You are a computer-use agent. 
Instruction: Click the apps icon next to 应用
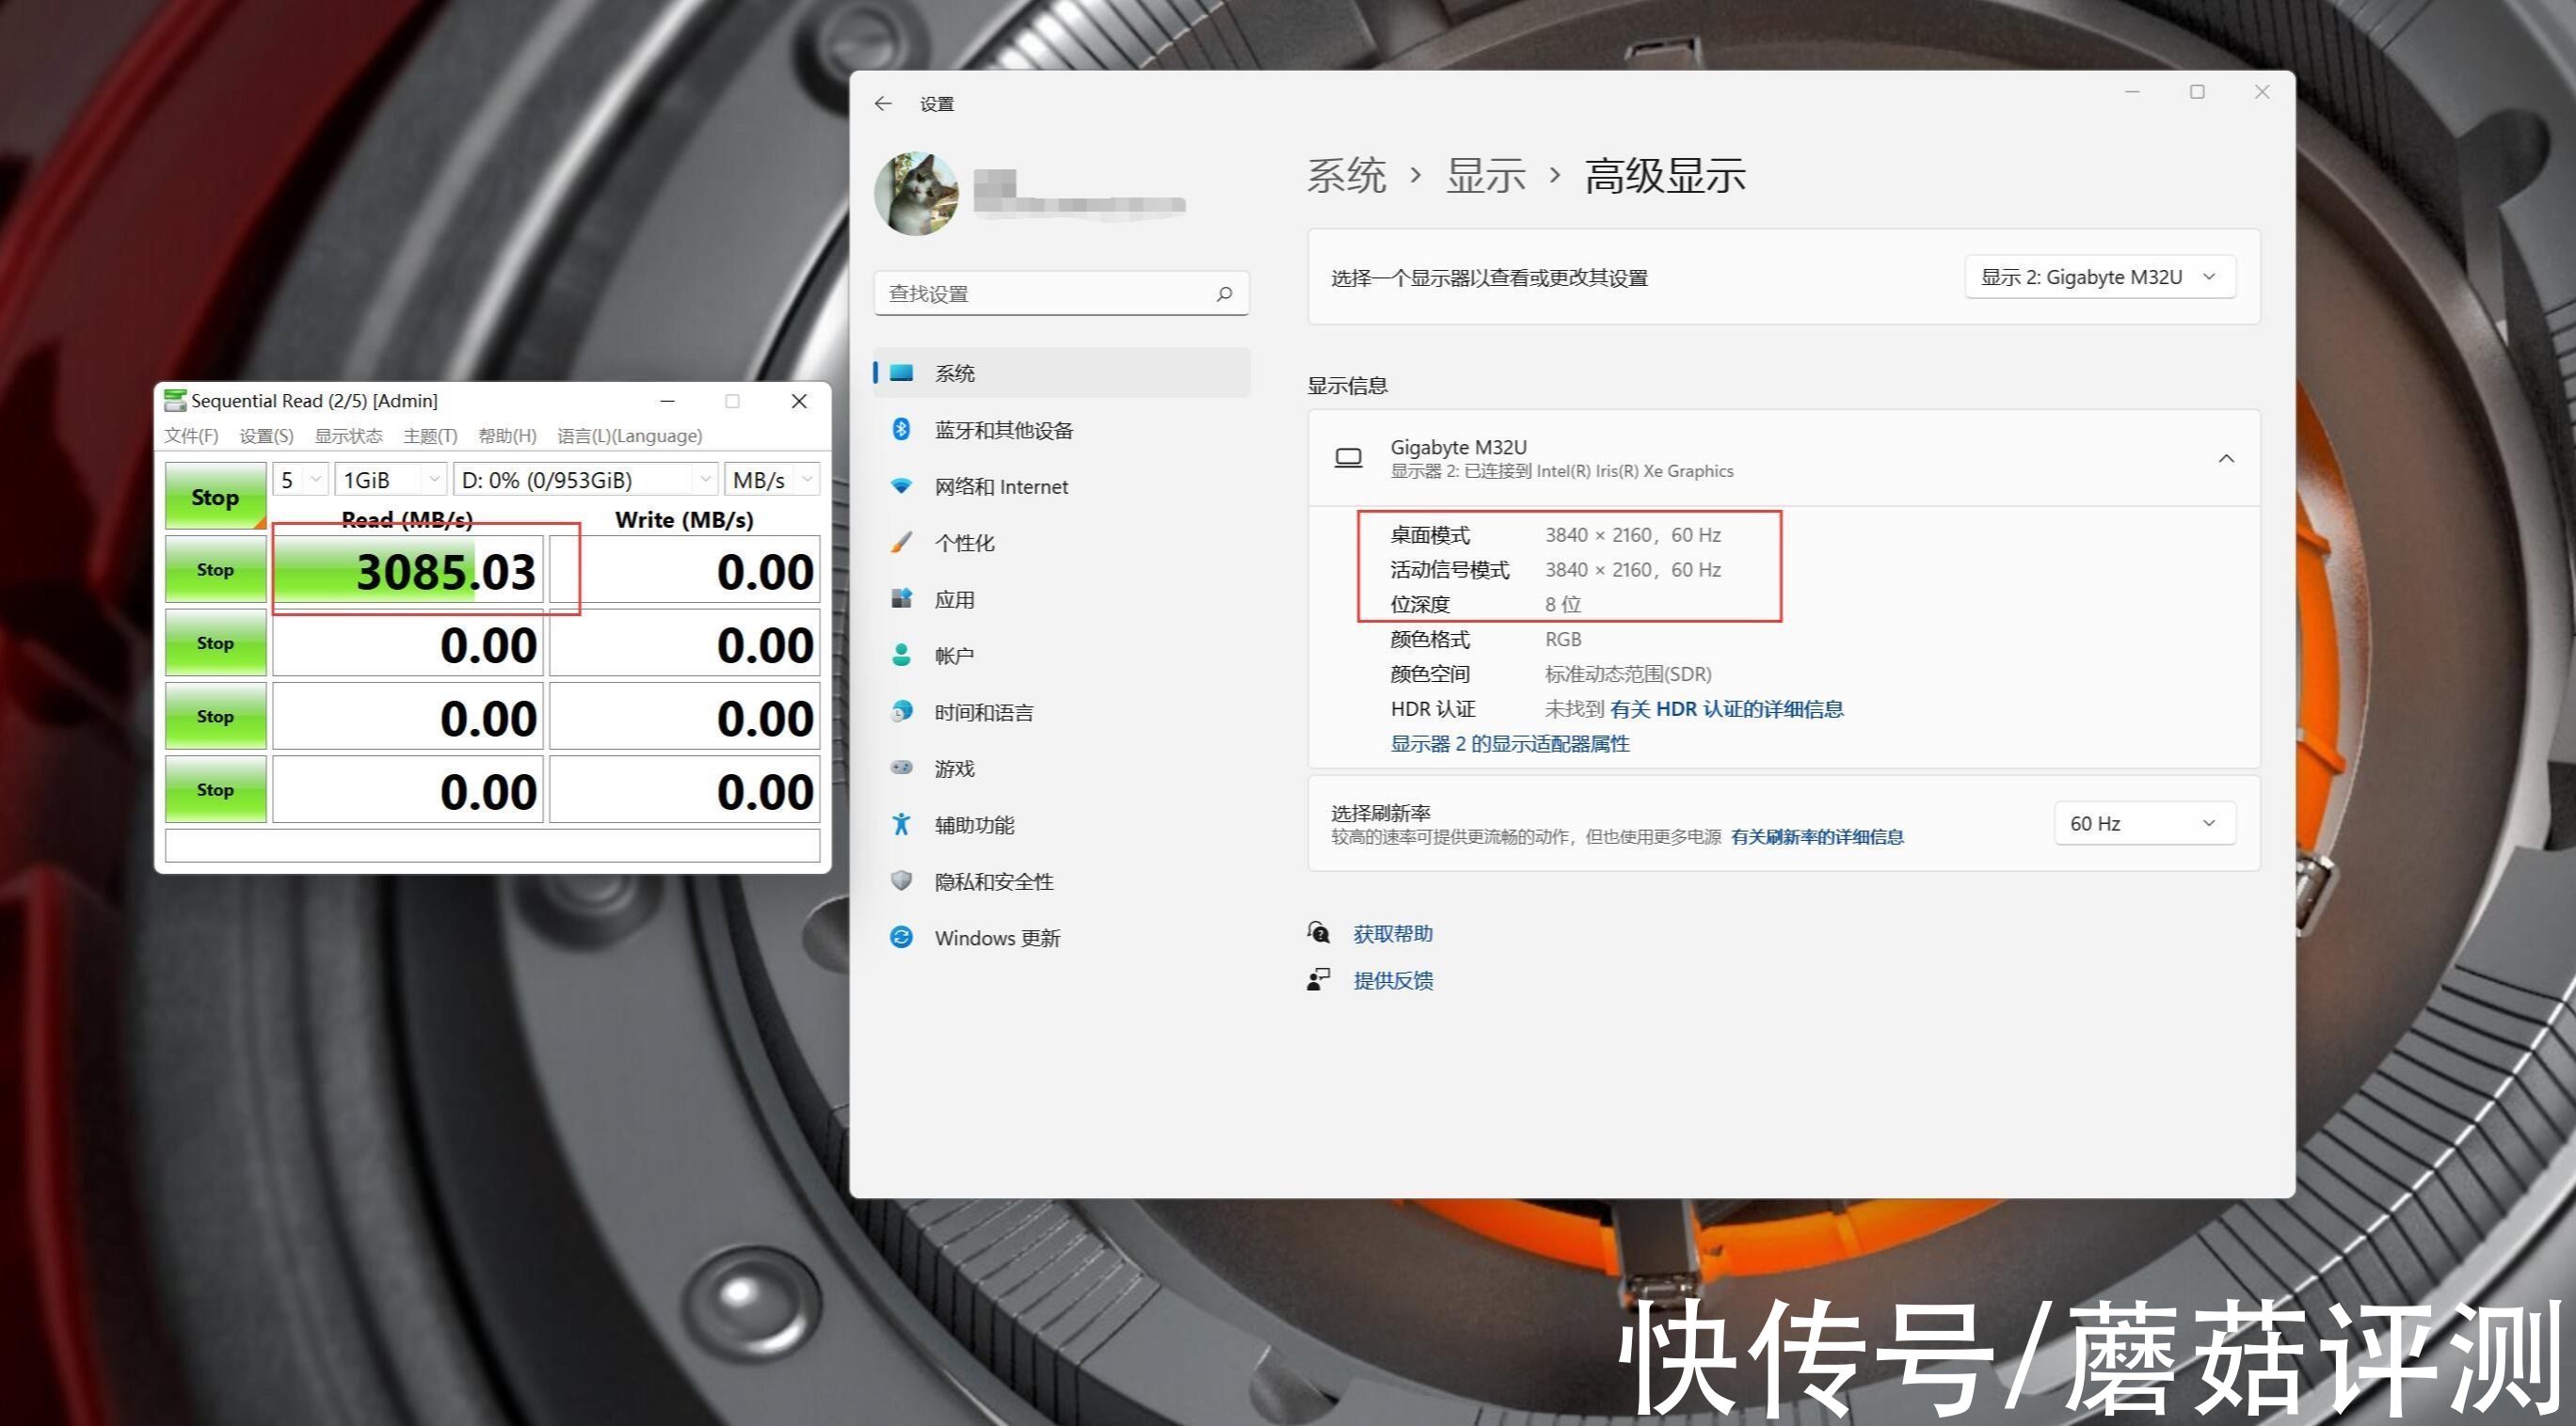point(901,598)
